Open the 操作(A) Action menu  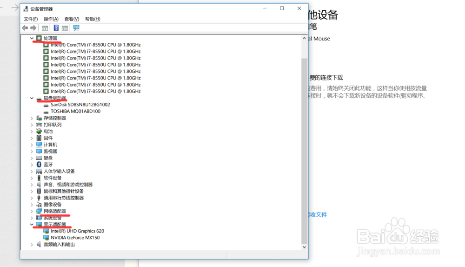51,19
